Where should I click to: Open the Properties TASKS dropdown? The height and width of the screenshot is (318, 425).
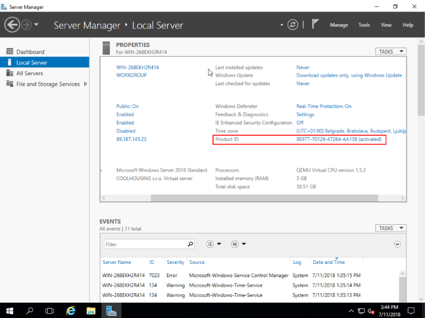pyautogui.click(x=390, y=51)
